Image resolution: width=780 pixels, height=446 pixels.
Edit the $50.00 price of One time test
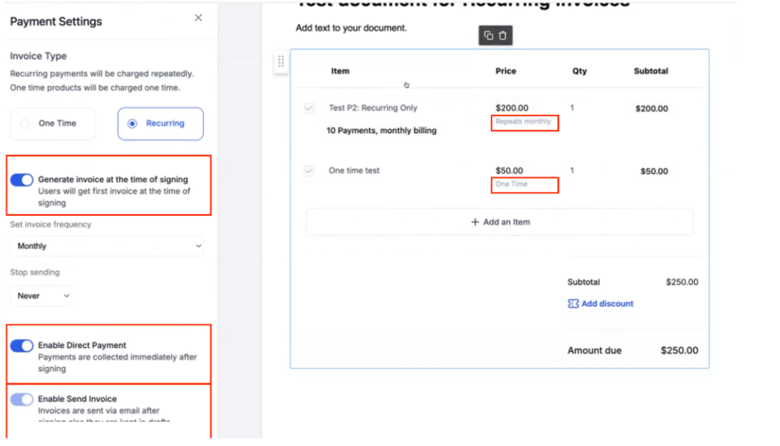pos(509,171)
